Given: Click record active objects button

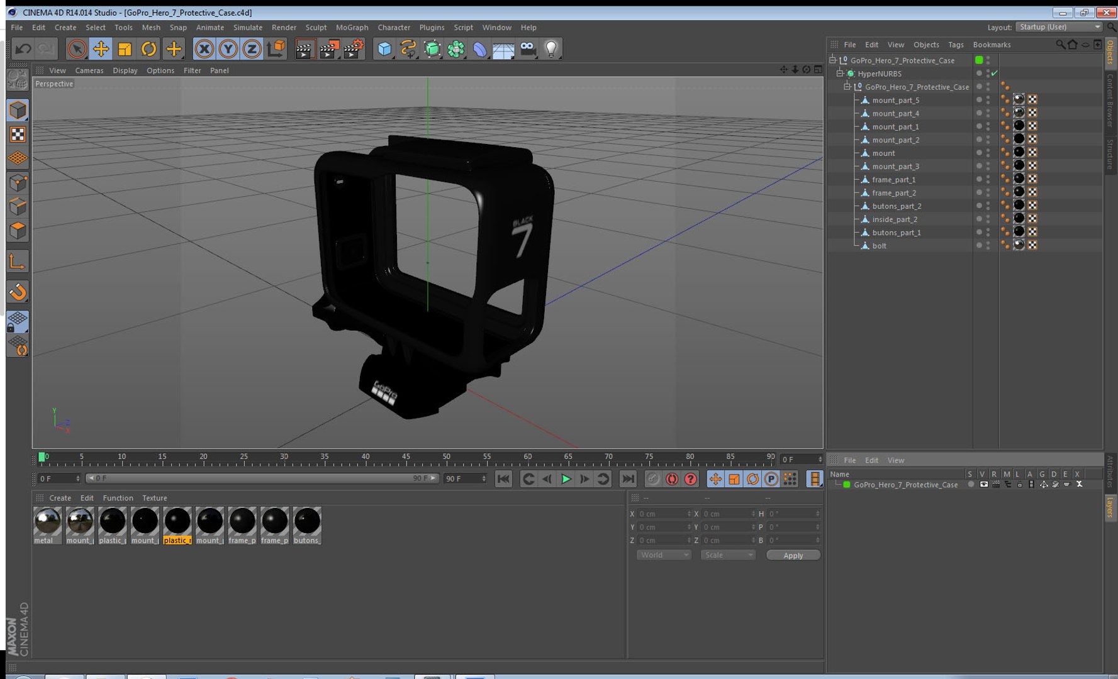Looking at the screenshot, I should point(653,479).
